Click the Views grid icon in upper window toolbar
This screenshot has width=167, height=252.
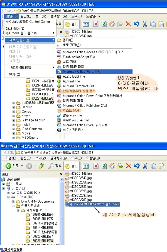tap(87, 24)
